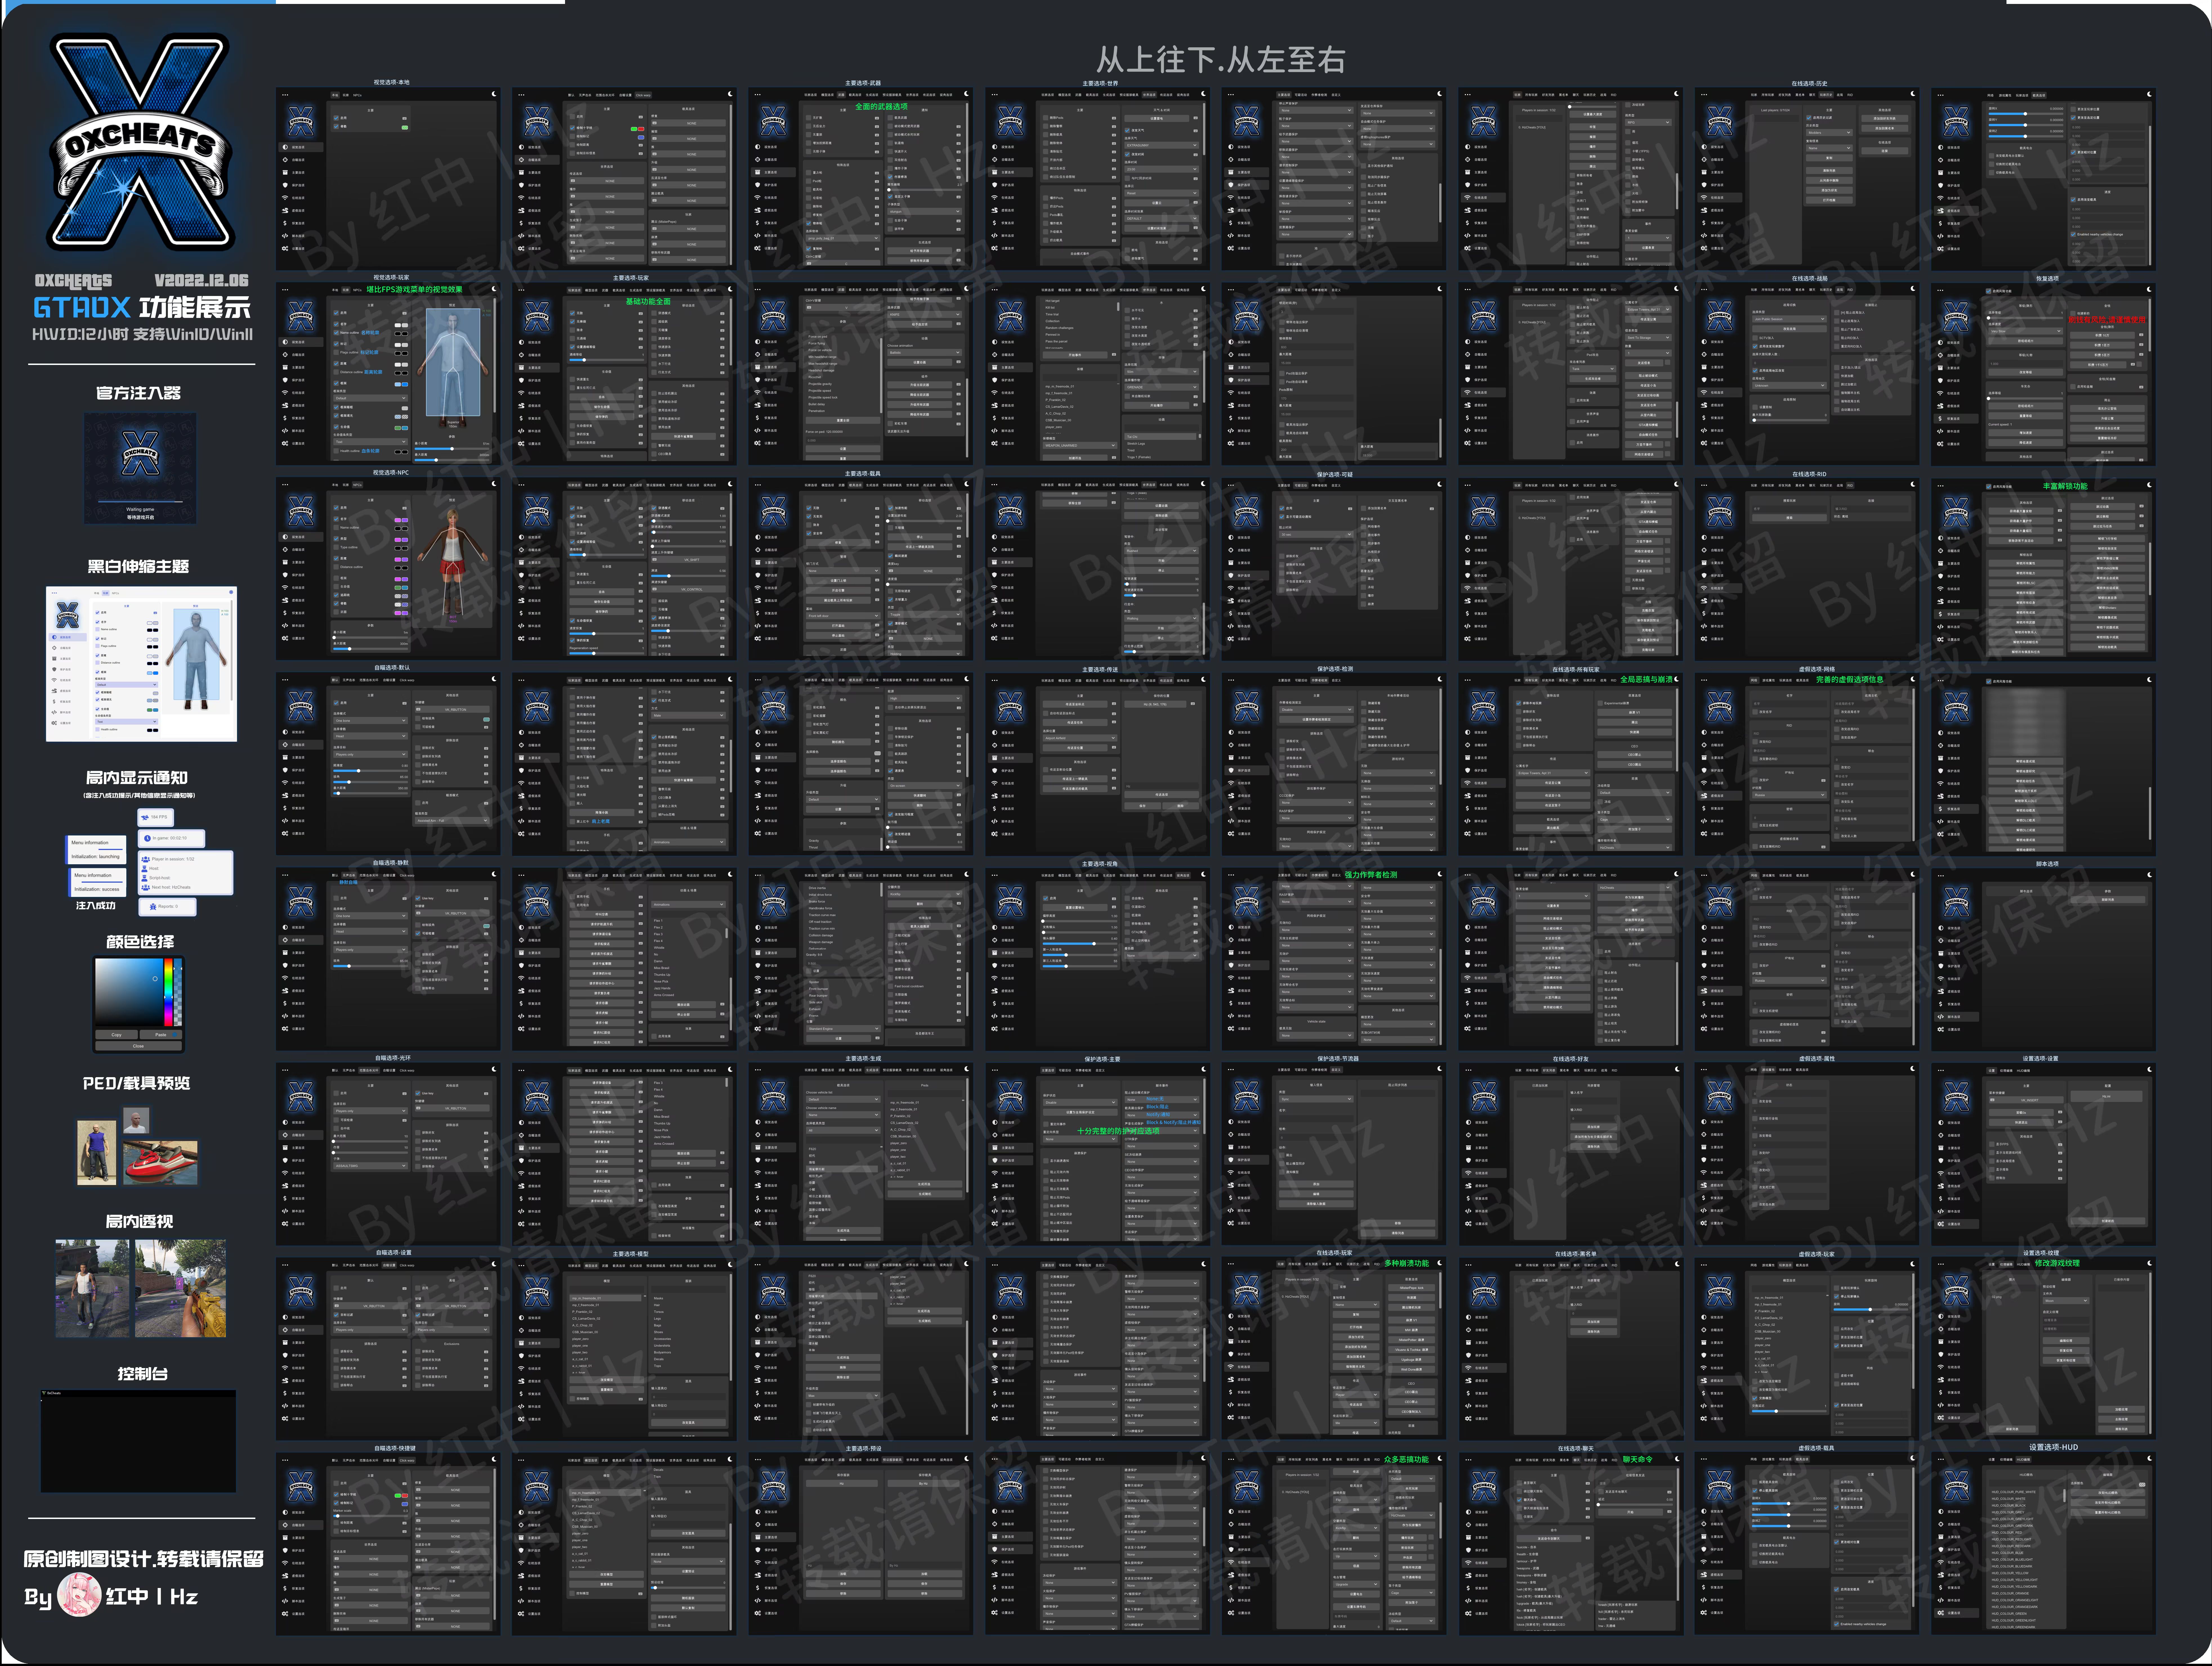
Task: Click dollar 恢复选项 icon in male ped preview panel
Action: pyautogui.click(x=285, y=418)
